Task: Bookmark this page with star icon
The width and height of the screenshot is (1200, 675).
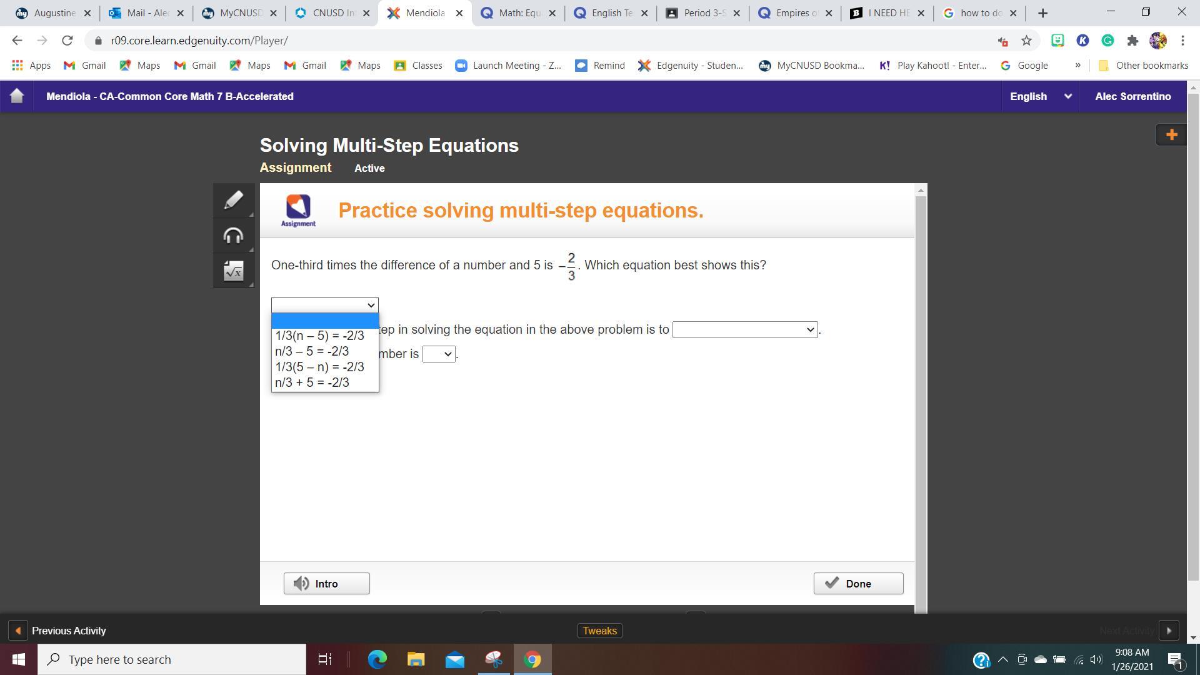Action: click(1026, 41)
